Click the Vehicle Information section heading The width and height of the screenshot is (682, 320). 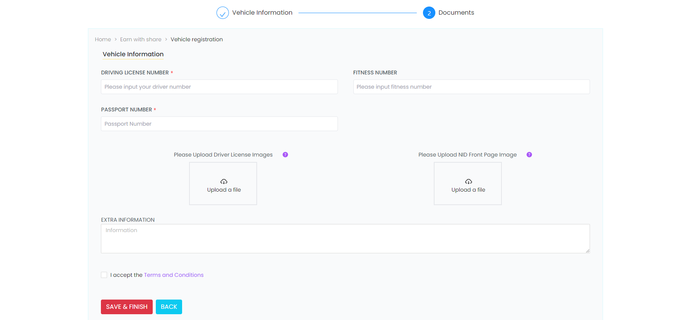coord(133,54)
